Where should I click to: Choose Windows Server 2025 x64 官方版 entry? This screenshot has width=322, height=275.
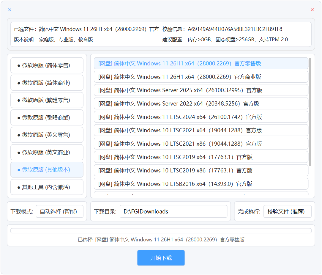[x=201, y=90]
